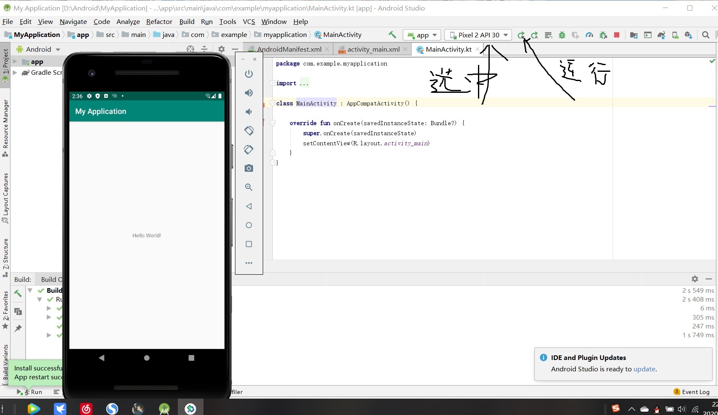718x415 pixels.
Task: Expand the app module tree node
Action: [x=15, y=62]
